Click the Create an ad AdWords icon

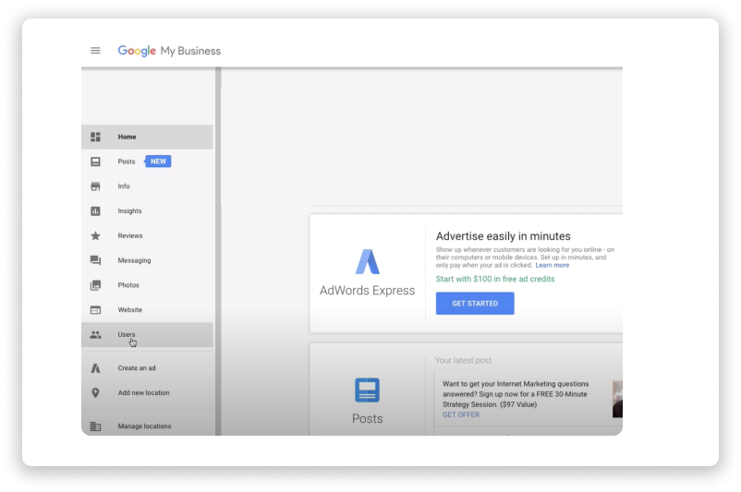pyautogui.click(x=95, y=368)
